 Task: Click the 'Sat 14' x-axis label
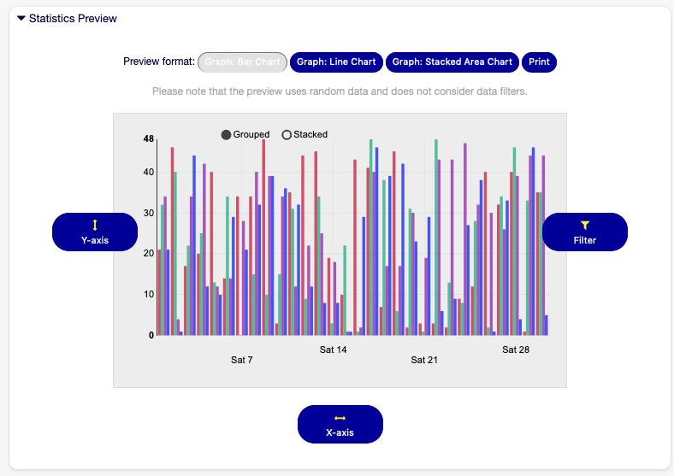(333, 350)
